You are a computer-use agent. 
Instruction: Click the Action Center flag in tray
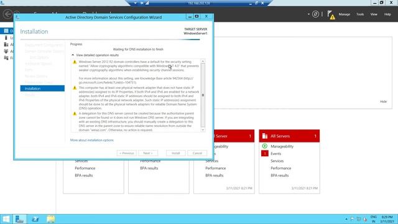[353, 219]
